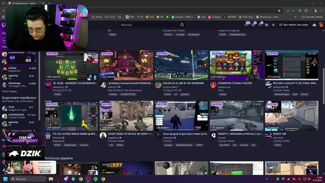Click PACZKI ZA 6 LIGE stream title
Image resolution: width=325 pixels, height=183 pixels.
(183, 83)
